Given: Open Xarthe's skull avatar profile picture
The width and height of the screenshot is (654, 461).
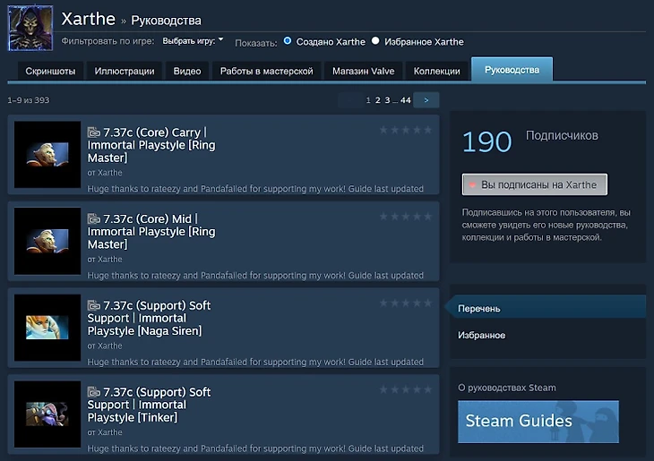Looking at the screenshot, I should coord(30,28).
